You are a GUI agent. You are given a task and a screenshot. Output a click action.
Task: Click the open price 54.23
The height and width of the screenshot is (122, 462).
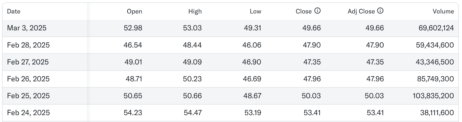[x=133, y=112]
